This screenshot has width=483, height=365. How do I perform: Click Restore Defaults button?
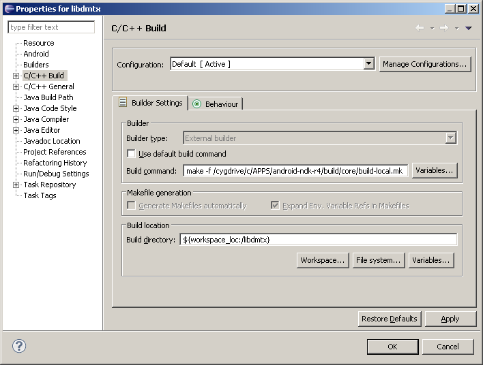(390, 319)
